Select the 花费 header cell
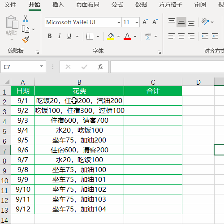Image resolution: width=224 pixels, height=224 pixels. click(x=79, y=91)
